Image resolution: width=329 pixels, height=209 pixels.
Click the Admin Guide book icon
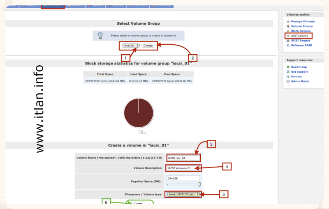(x=287, y=81)
